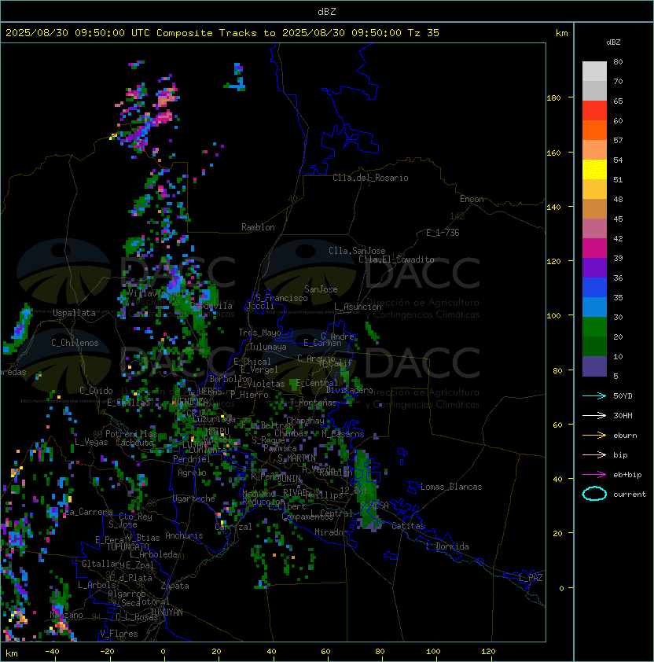Image resolution: width=654 pixels, height=662 pixels.
Task: Click the 'Clla.del_Rosario' map label
Action: coord(370,178)
